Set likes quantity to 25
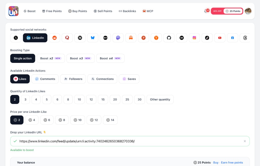 (x=127, y=100)
